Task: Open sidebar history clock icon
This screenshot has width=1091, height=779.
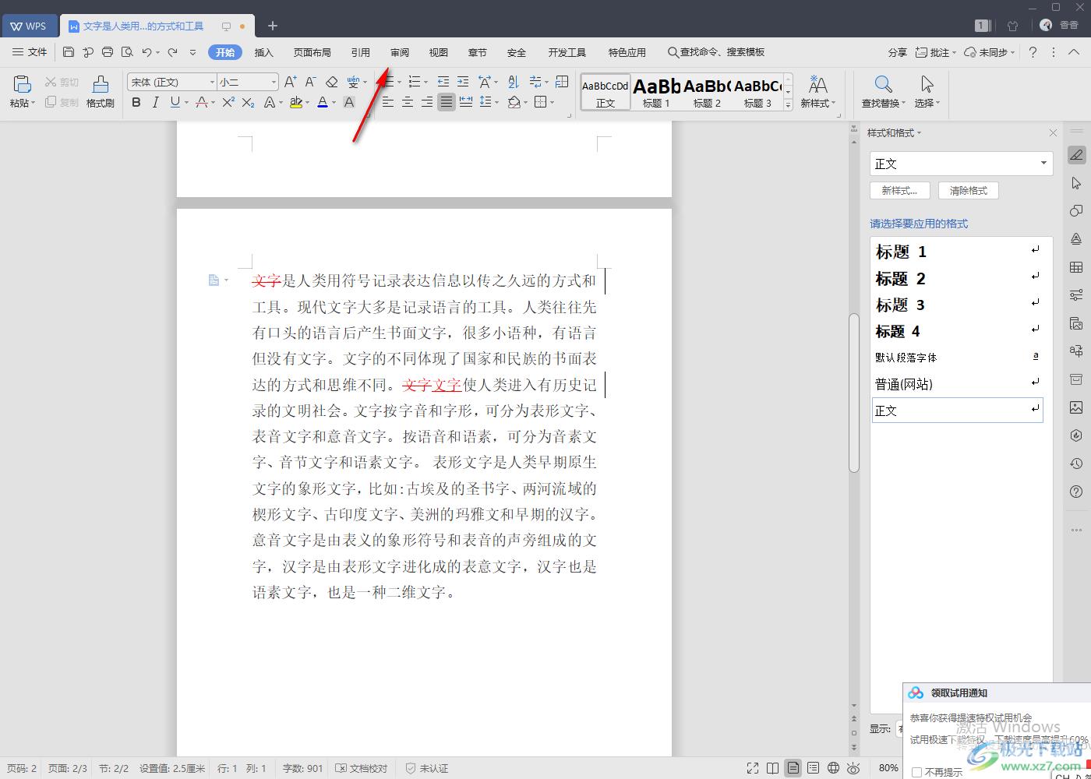Action: [1076, 464]
